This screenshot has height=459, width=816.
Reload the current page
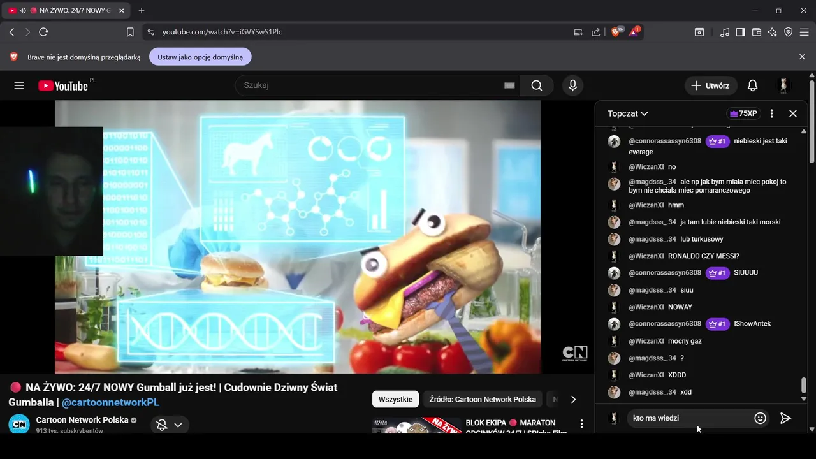(x=43, y=32)
